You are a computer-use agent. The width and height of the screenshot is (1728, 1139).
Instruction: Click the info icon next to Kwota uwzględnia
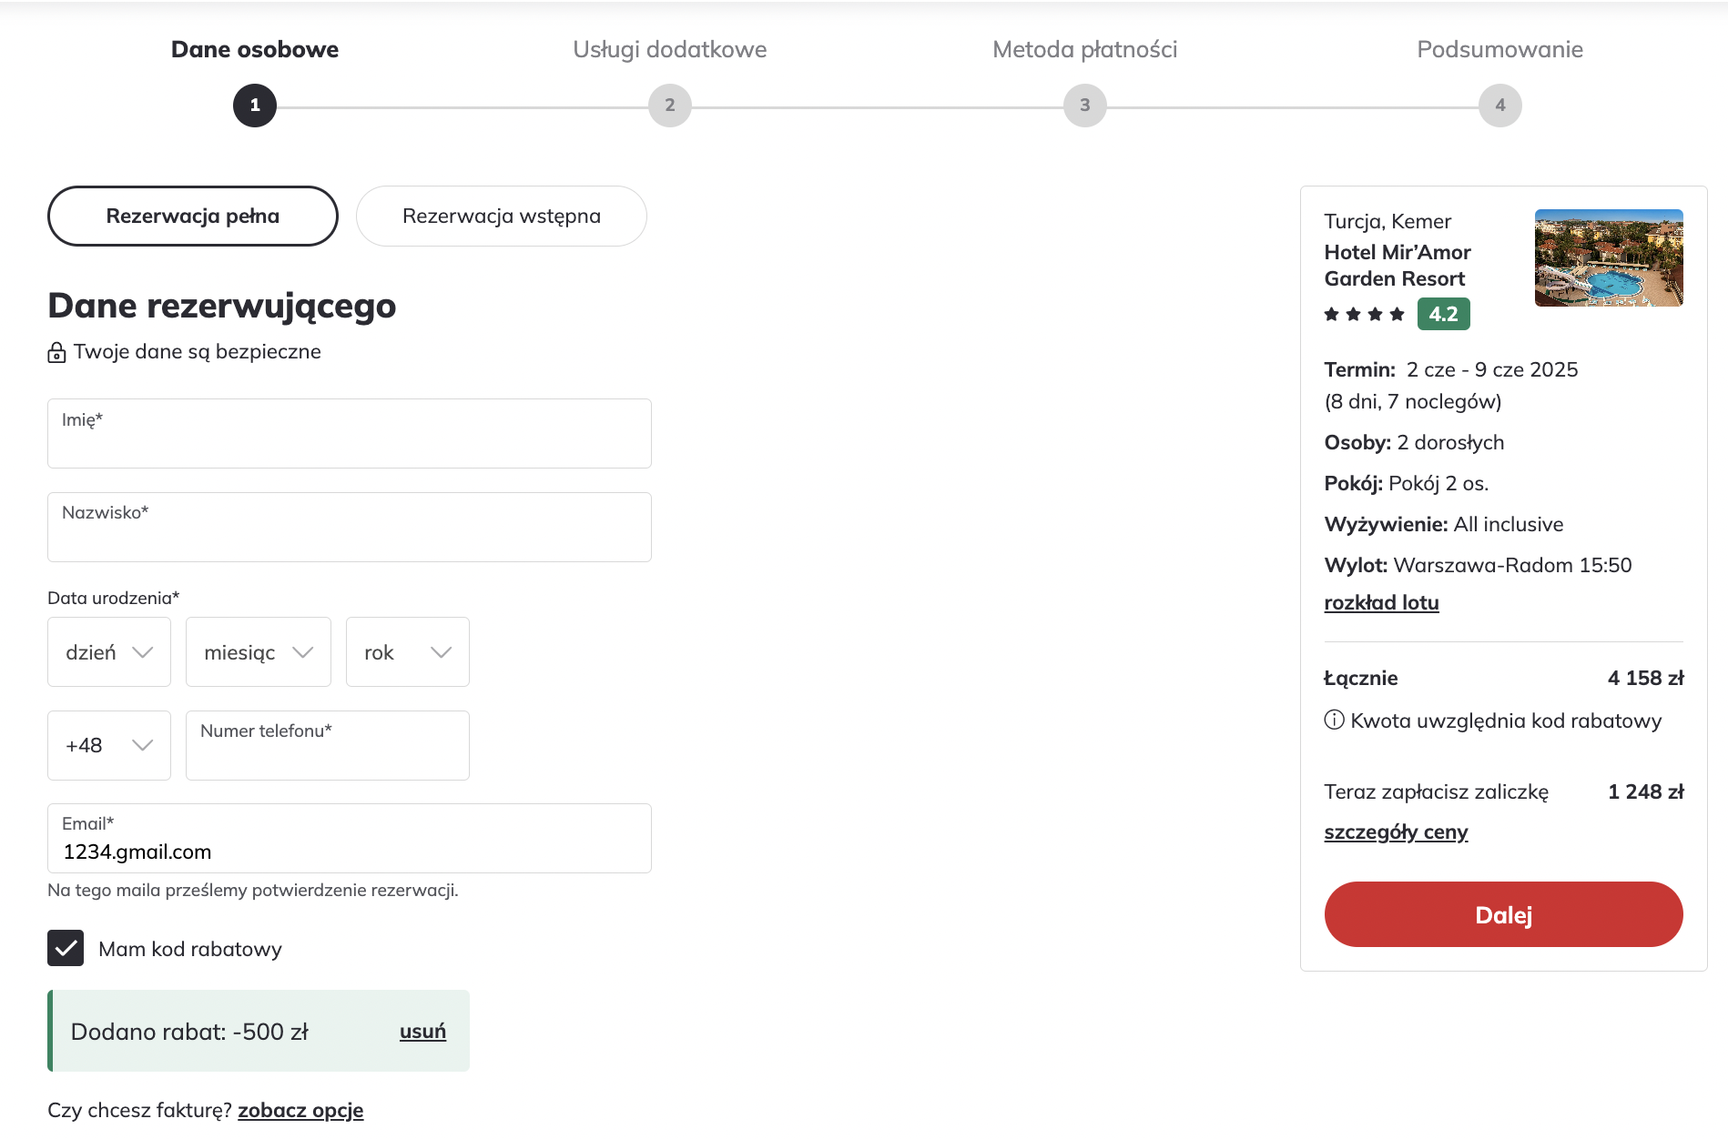[x=1334, y=721]
